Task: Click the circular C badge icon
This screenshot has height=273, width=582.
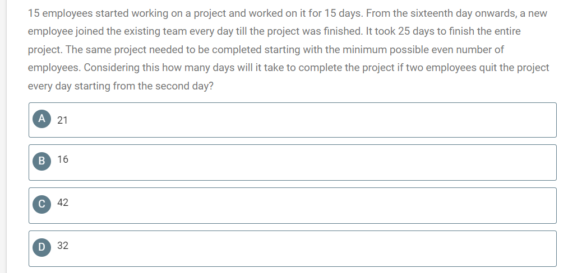Action: click(x=41, y=205)
